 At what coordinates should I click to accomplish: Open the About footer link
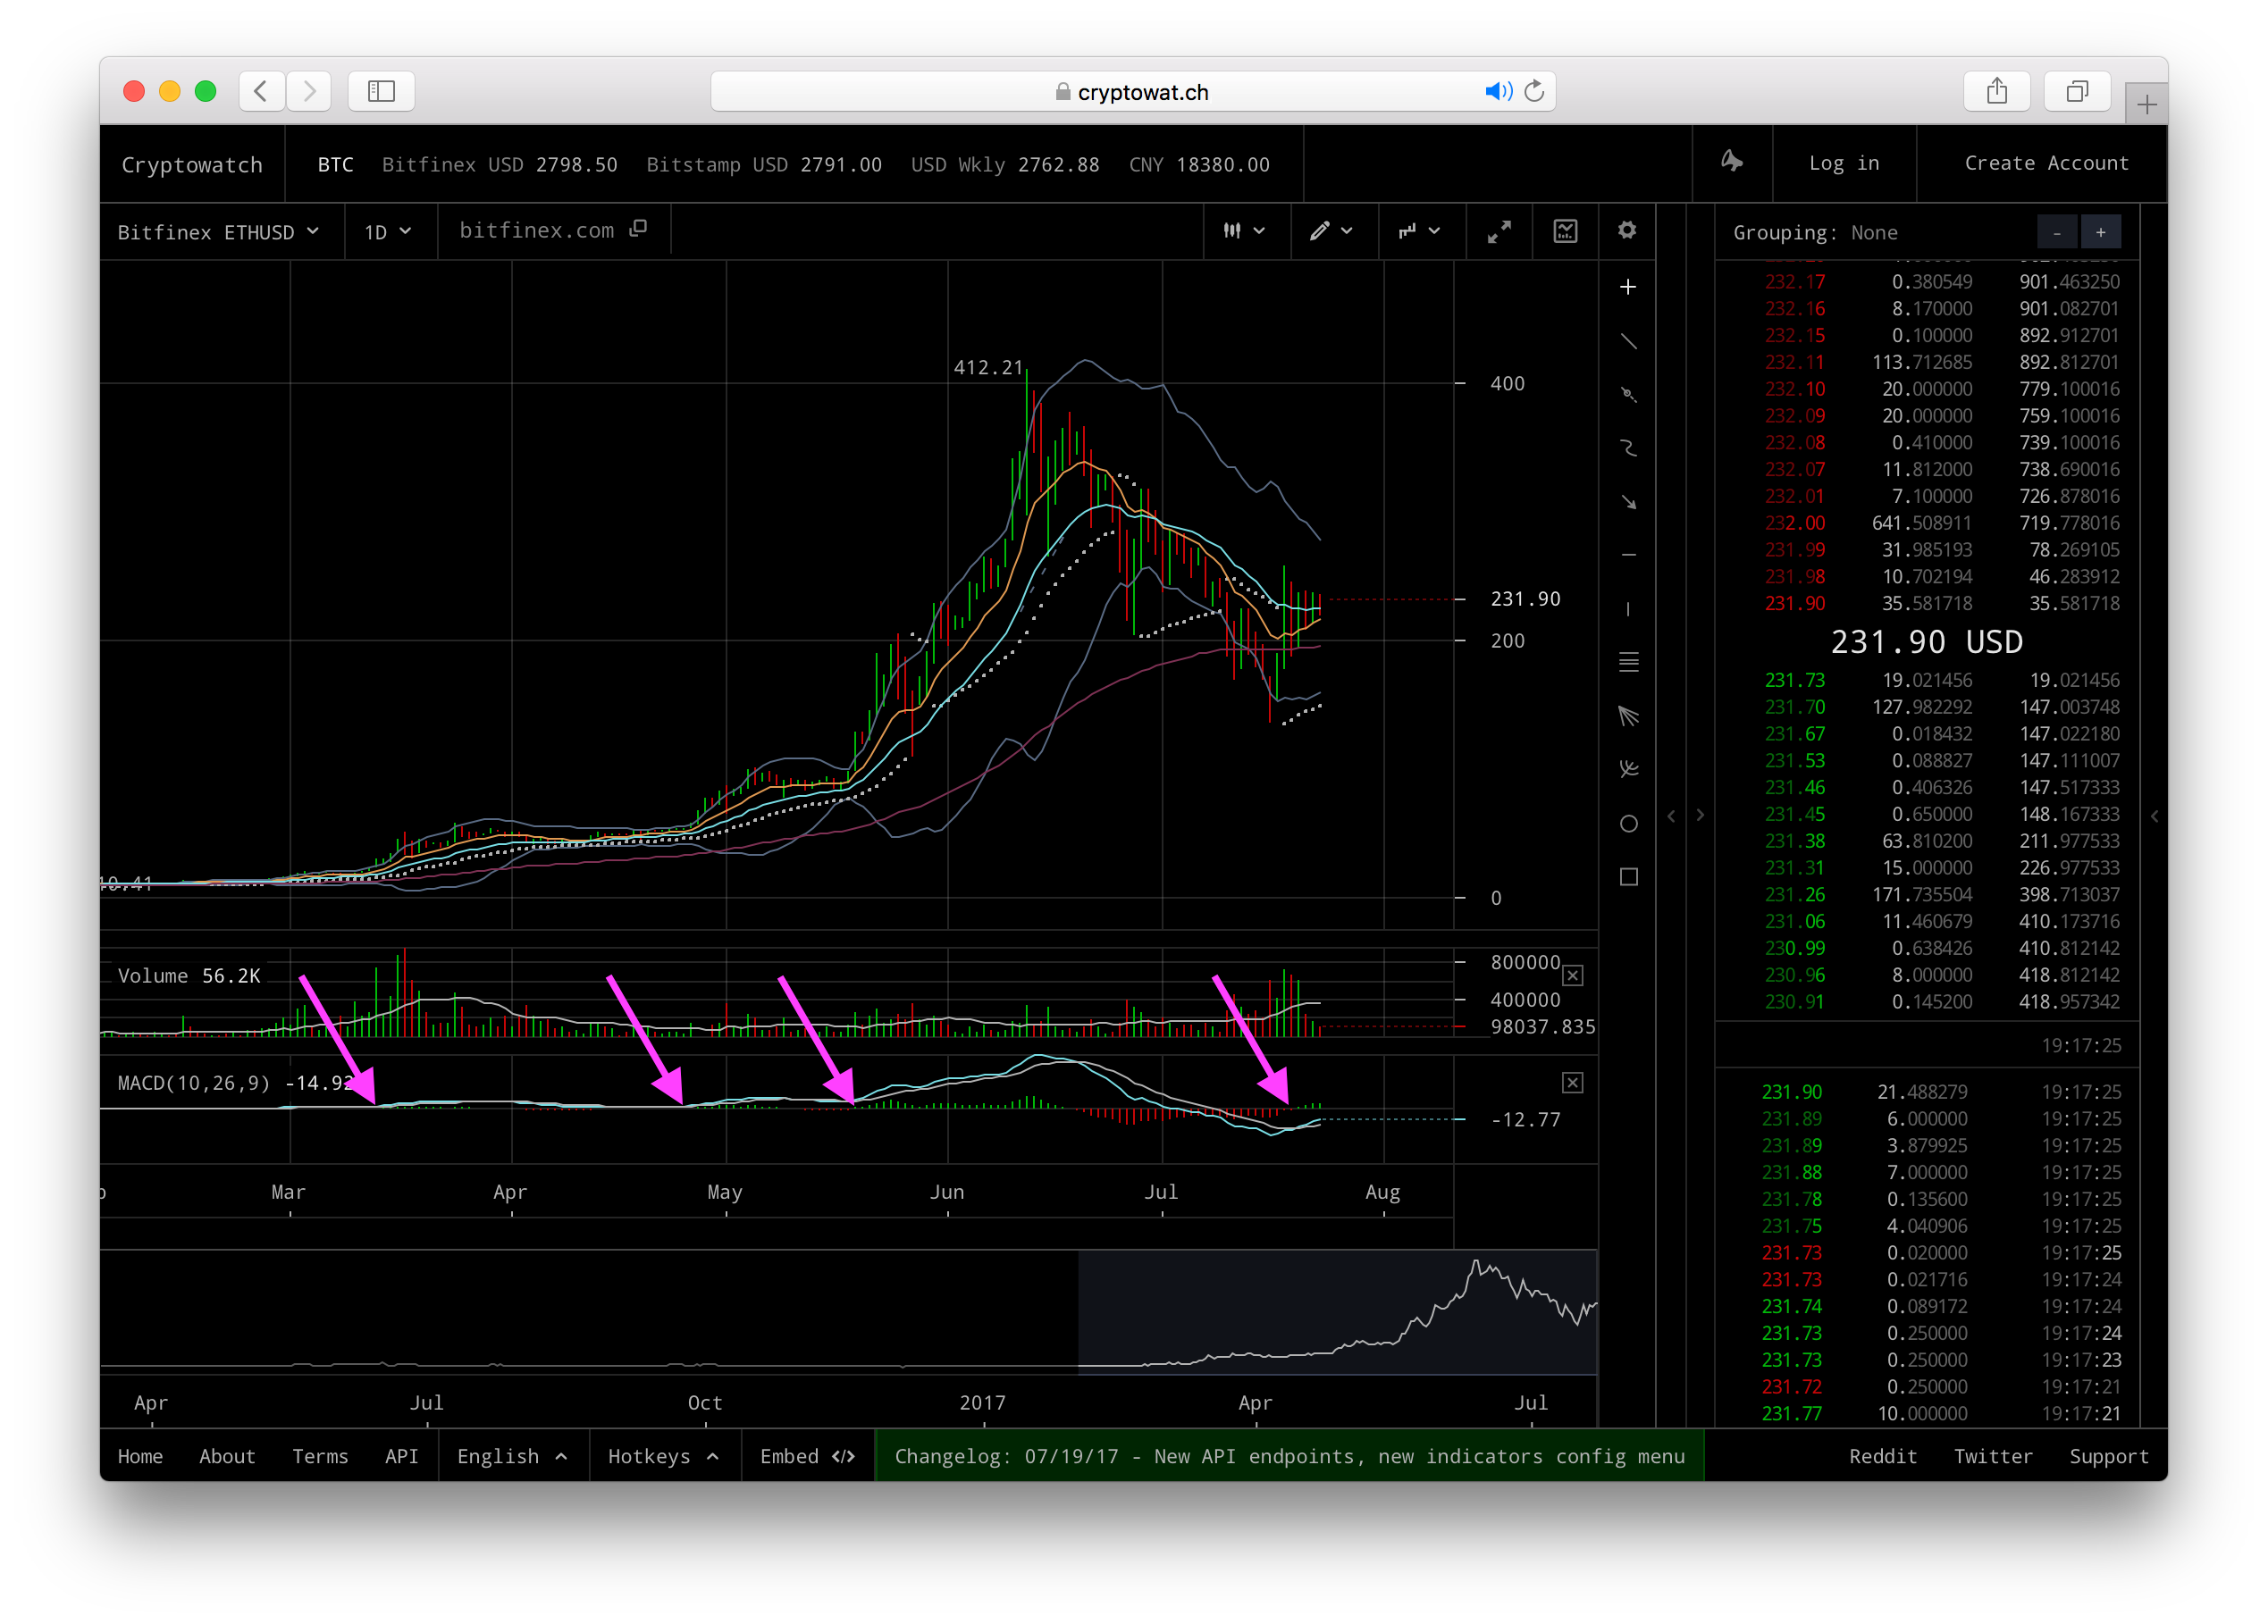pos(227,1456)
